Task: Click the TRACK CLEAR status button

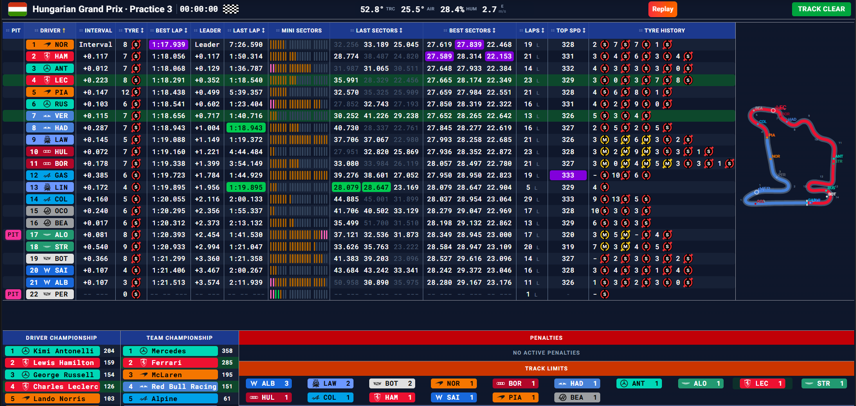Action: [821, 9]
